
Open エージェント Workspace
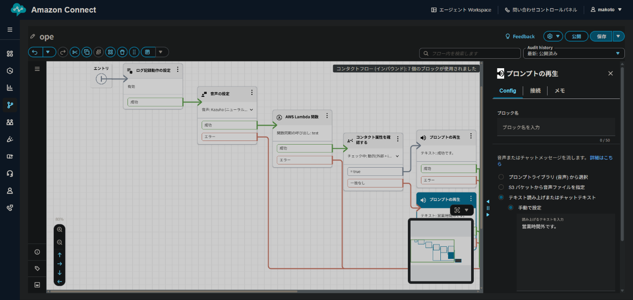click(x=461, y=10)
